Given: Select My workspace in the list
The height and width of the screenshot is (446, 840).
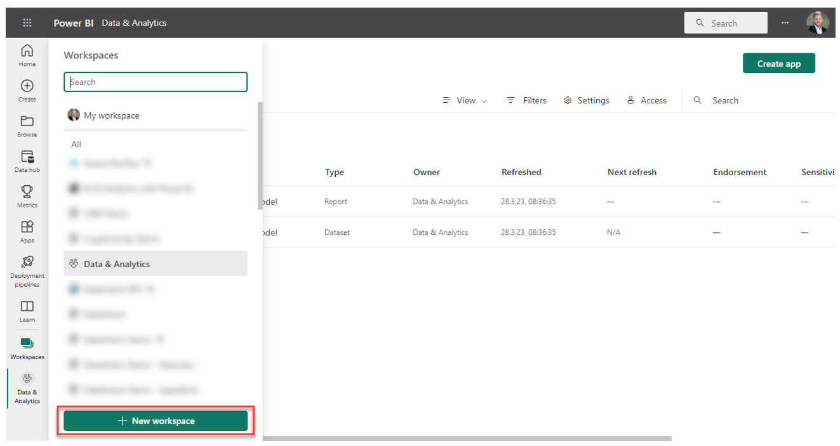Looking at the screenshot, I should point(156,115).
